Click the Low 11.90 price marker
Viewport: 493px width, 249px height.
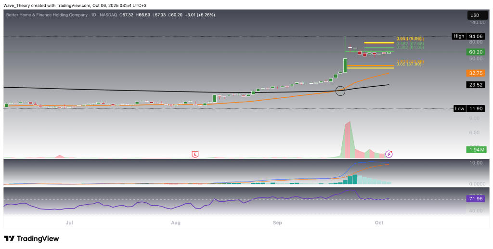click(x=468, y=109)
